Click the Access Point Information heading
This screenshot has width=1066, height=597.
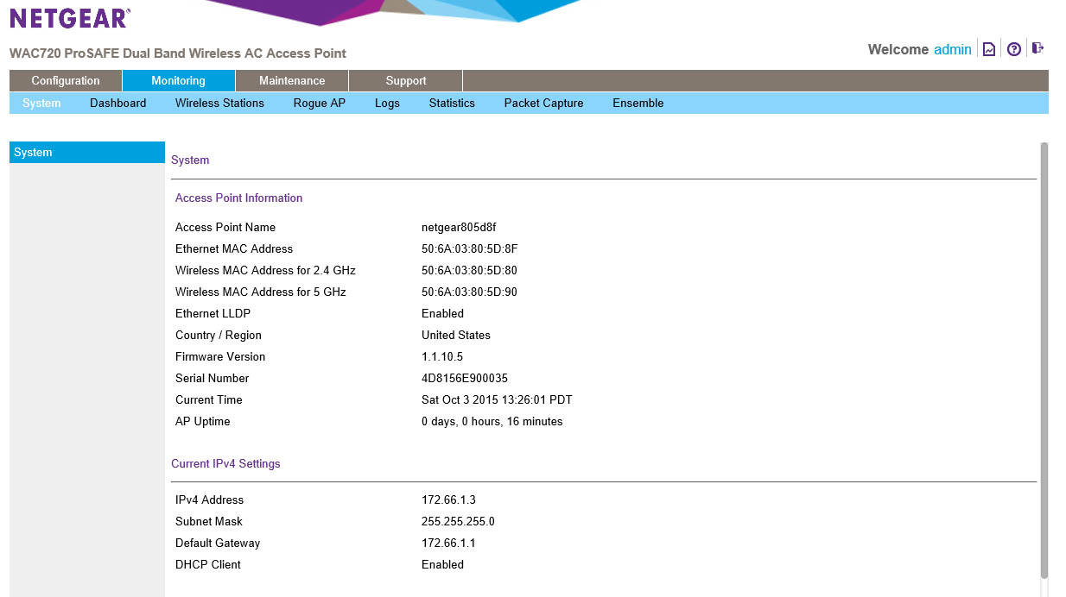click(238, 198)
